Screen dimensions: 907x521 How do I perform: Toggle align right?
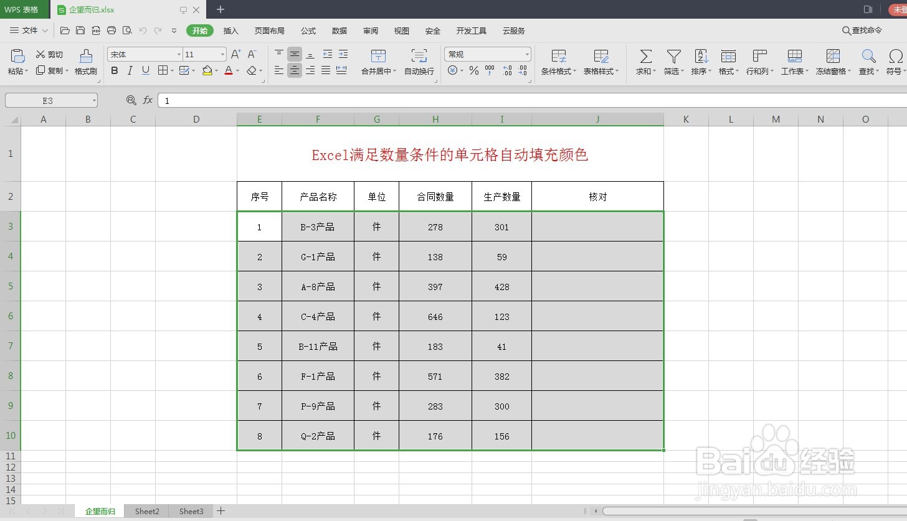310,70
